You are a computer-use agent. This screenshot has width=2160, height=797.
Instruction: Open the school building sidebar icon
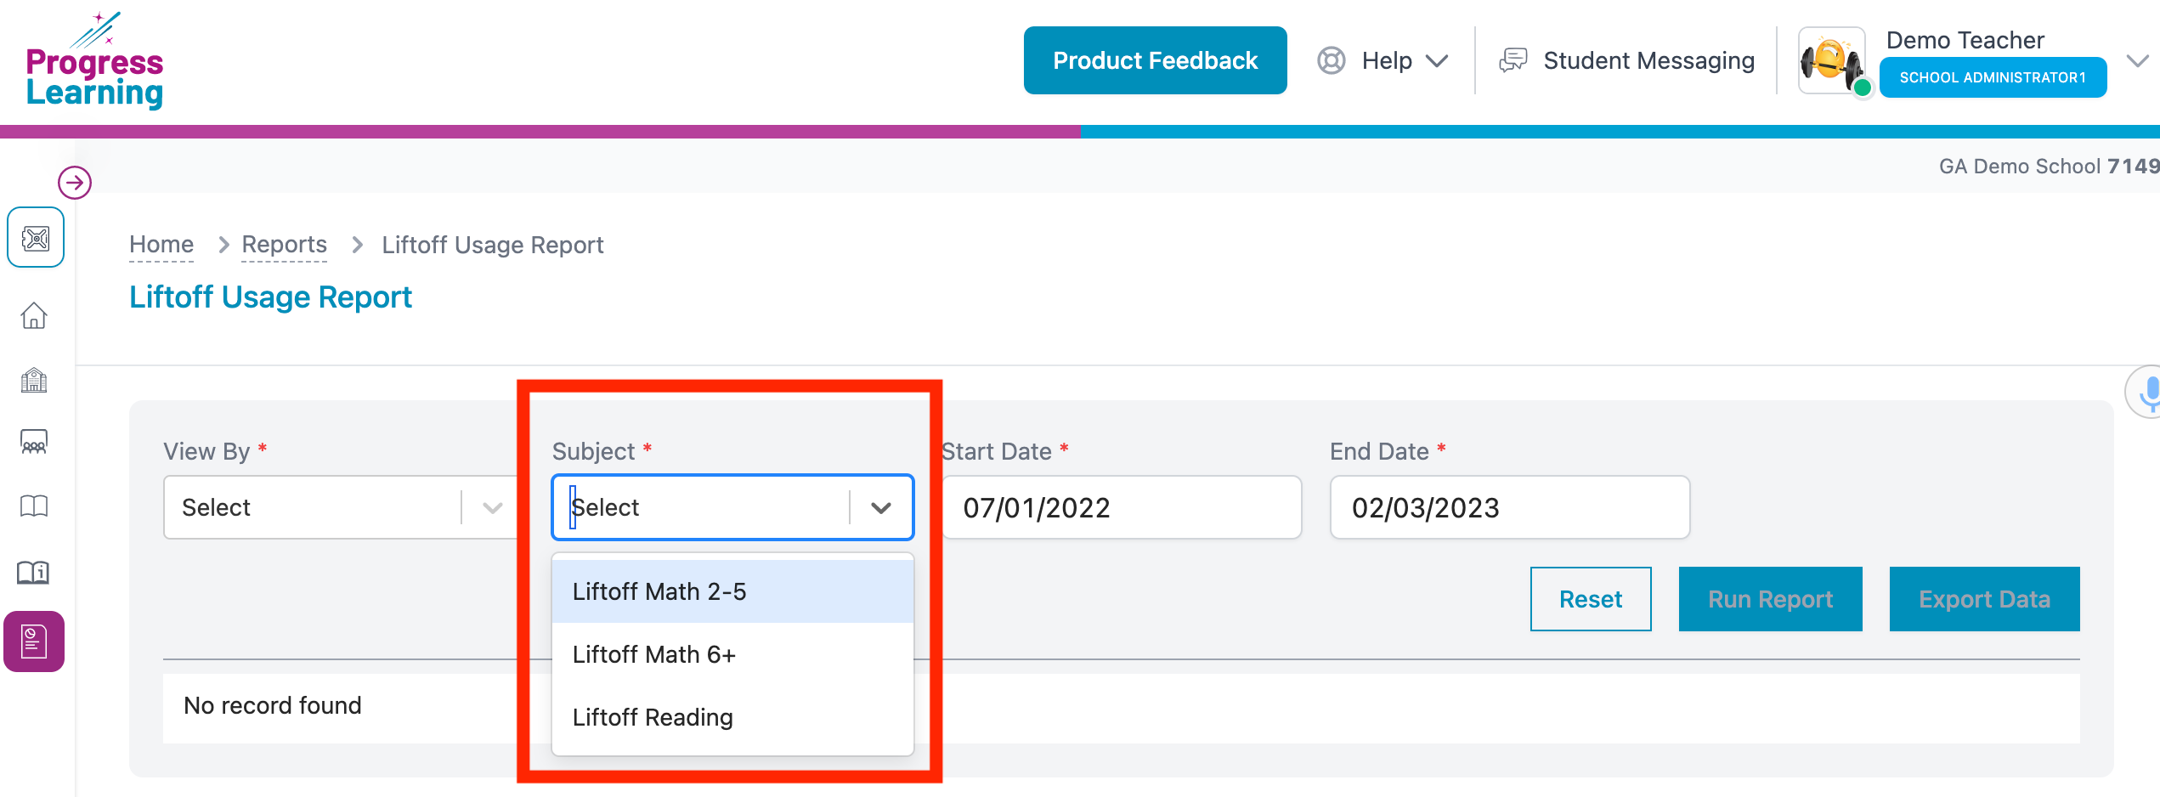pyautogui.click(x=34, y=380)
